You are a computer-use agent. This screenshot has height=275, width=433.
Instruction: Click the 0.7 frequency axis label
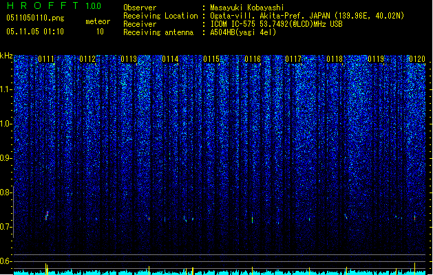(x=6, y=227)
